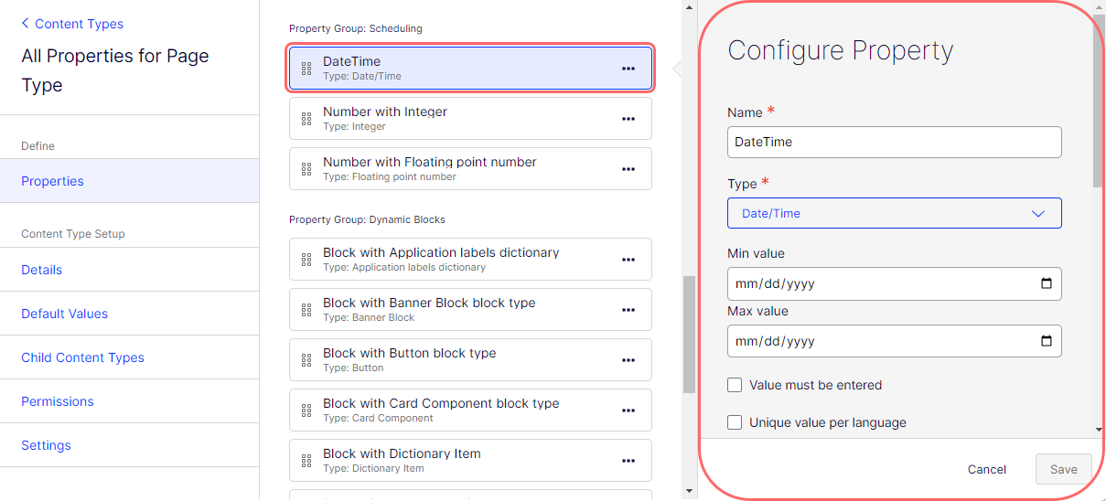Grab drag handle of Block with Banner Block
The height and width of the screenshot is (501, 1106).
pos(306,310)
